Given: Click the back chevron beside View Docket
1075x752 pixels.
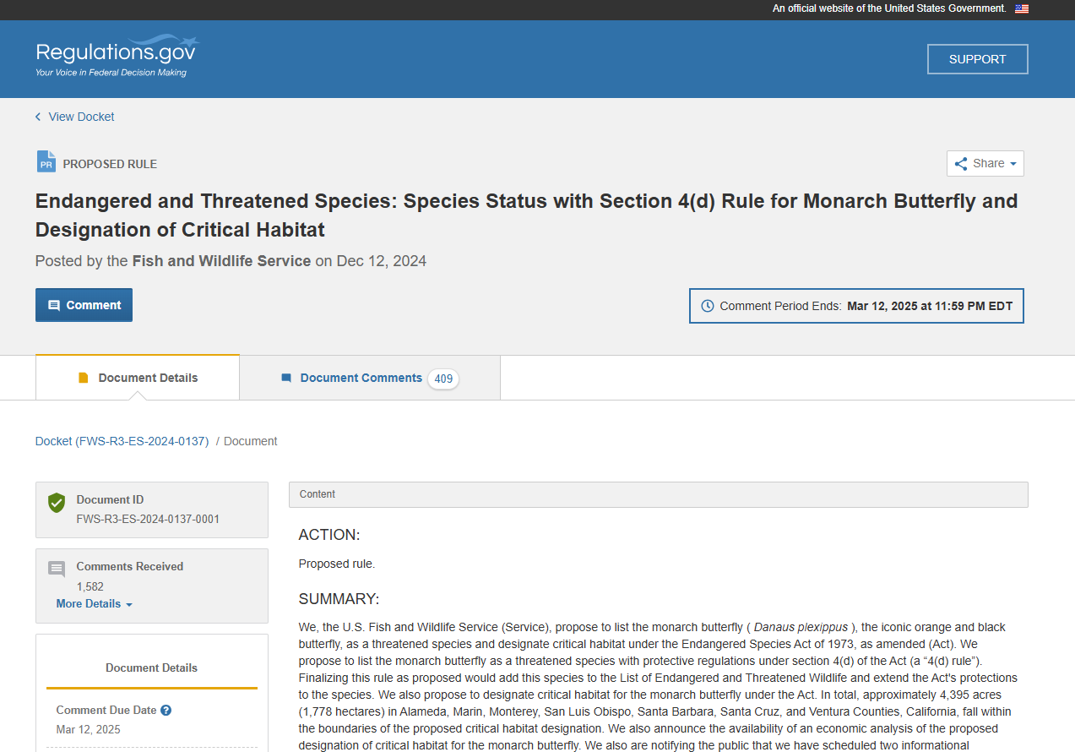Looking at the screenshot, I should tap(38, 117).
